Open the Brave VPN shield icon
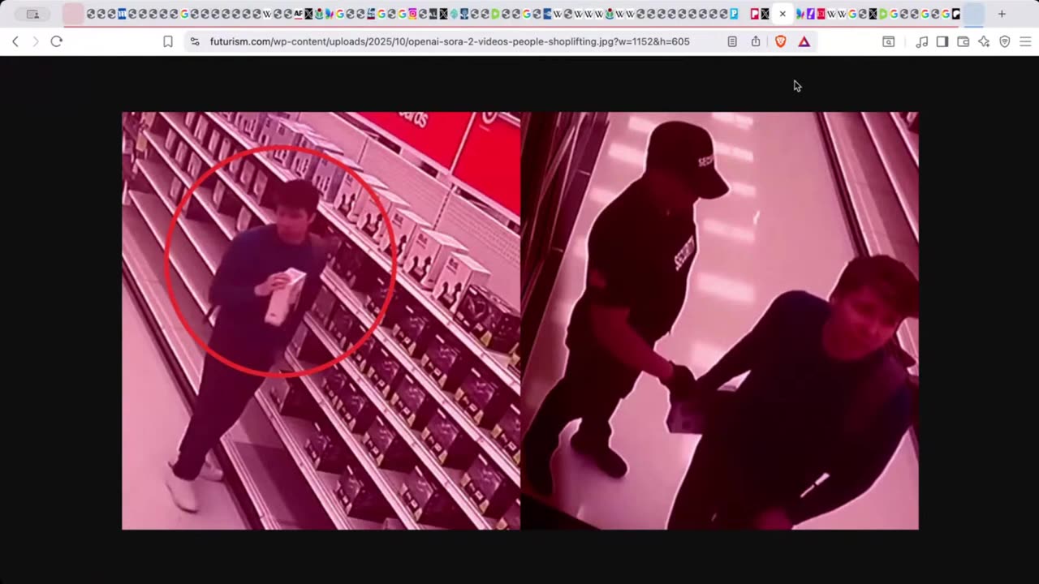This screenshot has height=584, width=1039. (1005, 41)
